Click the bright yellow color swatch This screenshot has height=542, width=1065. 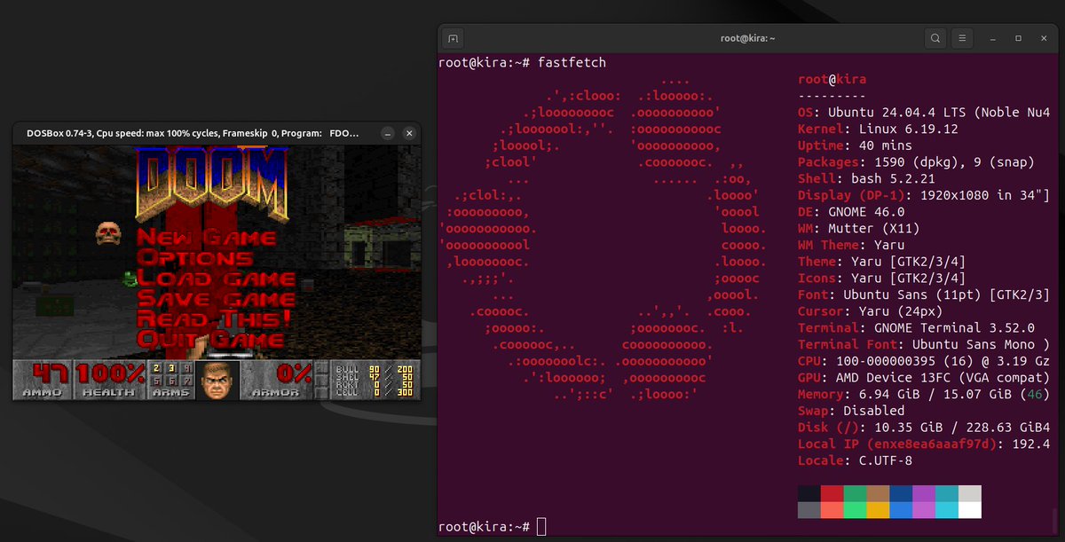point(879,510)
